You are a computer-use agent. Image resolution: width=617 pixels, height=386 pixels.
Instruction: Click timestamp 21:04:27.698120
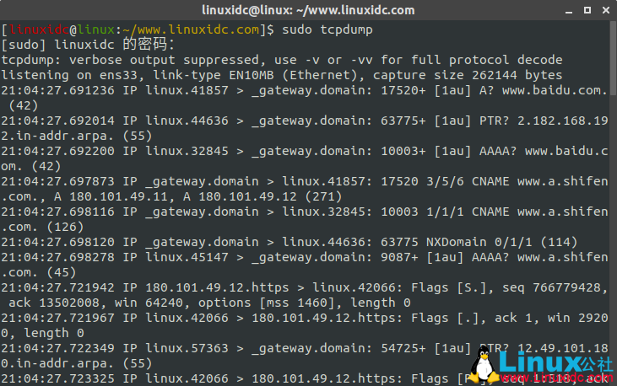pos(58,242)
